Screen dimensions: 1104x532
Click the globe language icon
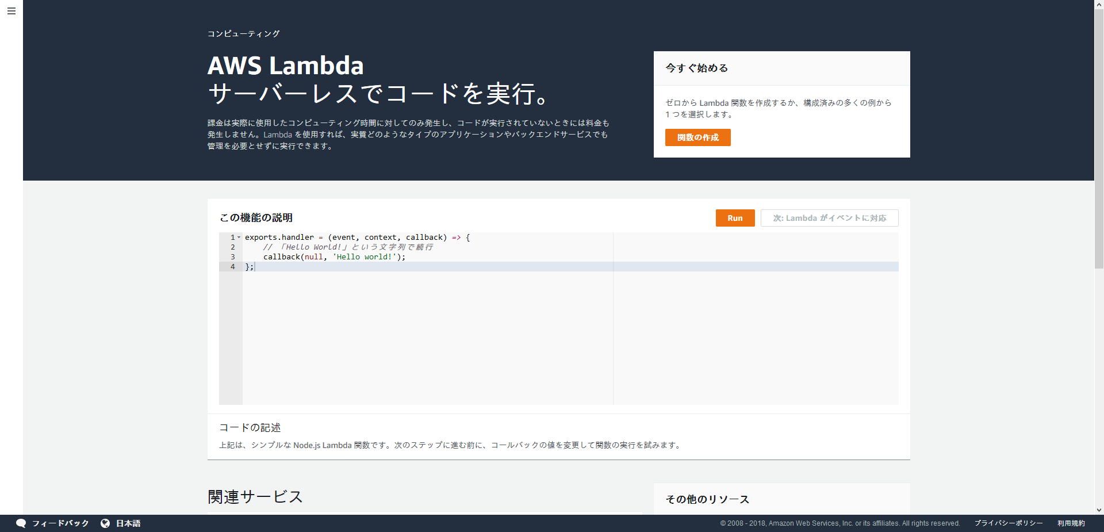pyautogui.click(x=105, y=523)
